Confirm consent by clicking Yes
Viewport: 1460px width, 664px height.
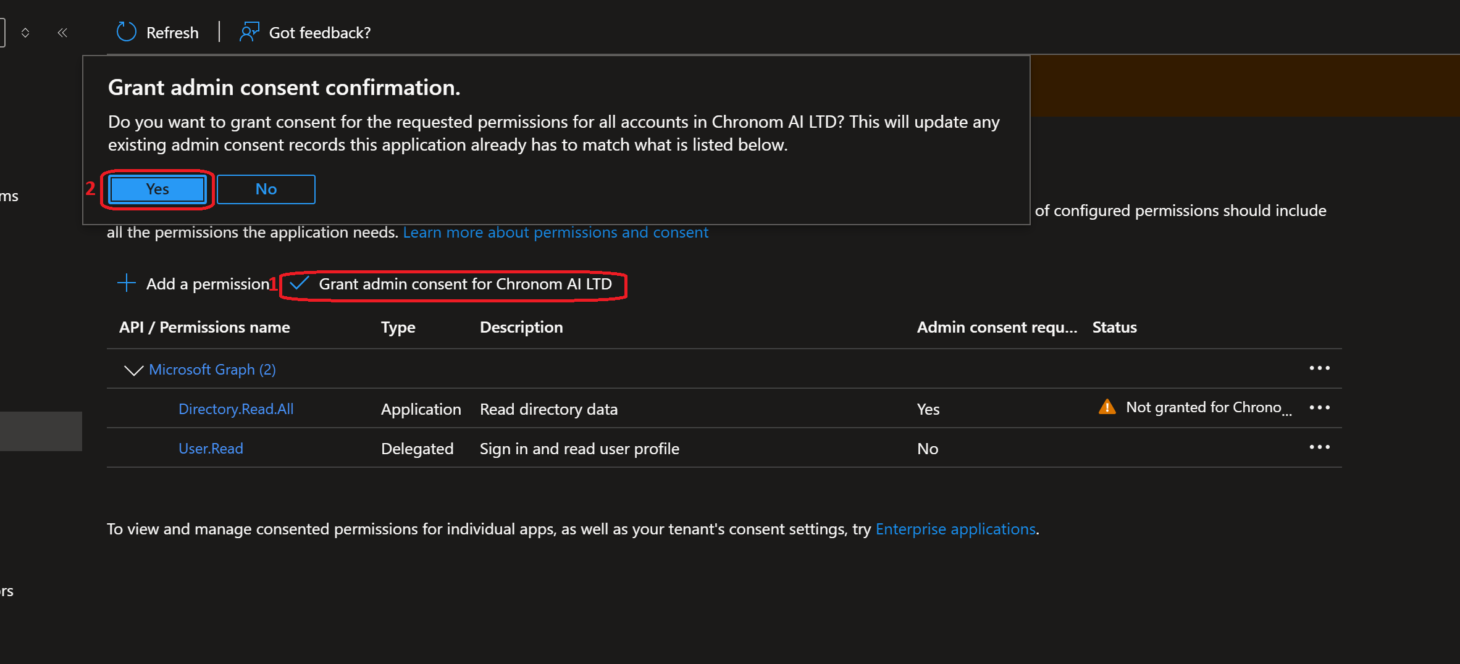tap(157, 189)
